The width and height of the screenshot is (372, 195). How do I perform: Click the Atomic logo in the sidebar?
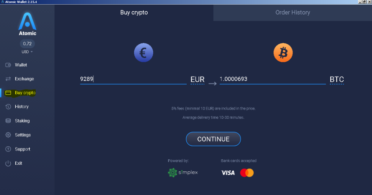pos(27,24)
